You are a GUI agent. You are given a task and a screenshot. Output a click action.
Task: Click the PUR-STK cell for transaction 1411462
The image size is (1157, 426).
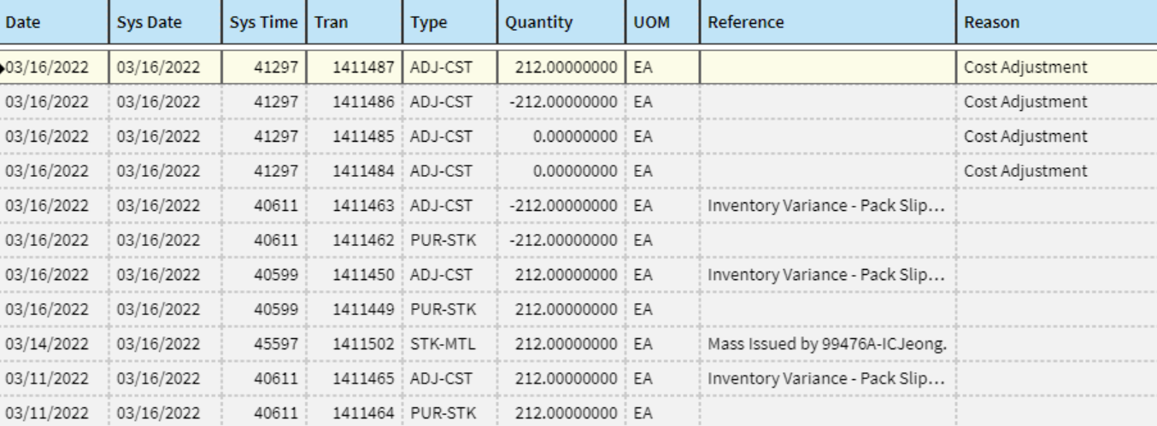(449, 240)
